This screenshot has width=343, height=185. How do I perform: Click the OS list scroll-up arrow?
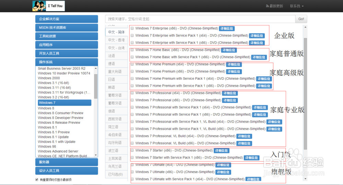96,68
